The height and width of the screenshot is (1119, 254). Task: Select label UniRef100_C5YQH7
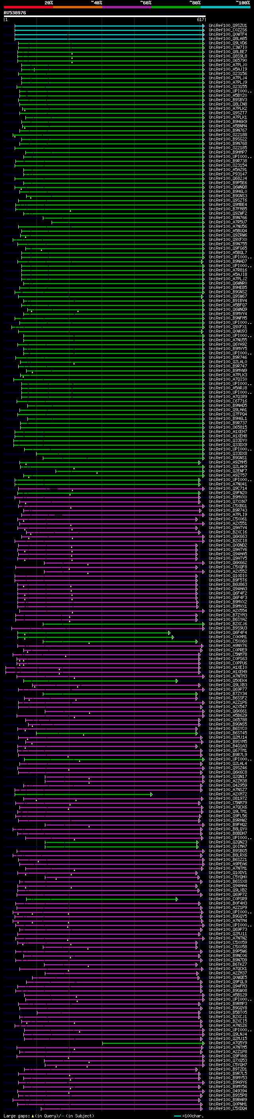pyautogui.click(x=227, y=1065)
